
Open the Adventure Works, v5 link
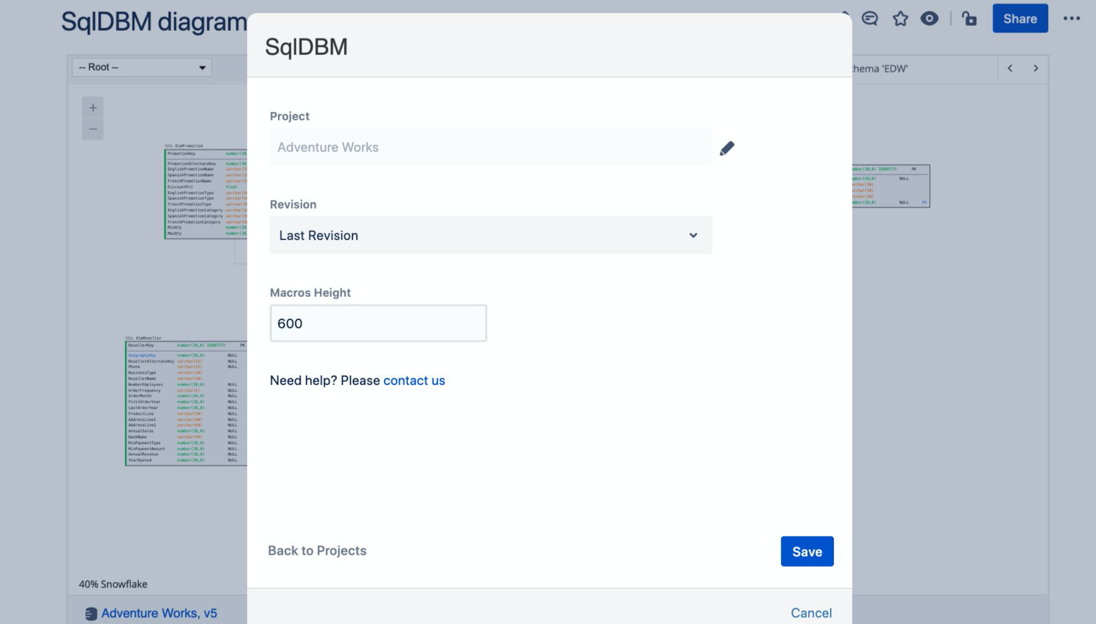tap(159, 613)
